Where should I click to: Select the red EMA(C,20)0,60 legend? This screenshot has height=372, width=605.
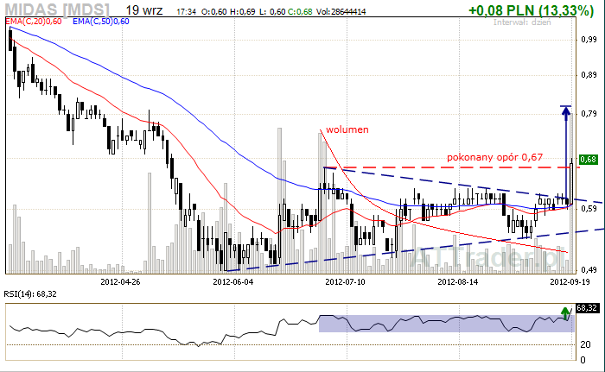coord(33,22)
